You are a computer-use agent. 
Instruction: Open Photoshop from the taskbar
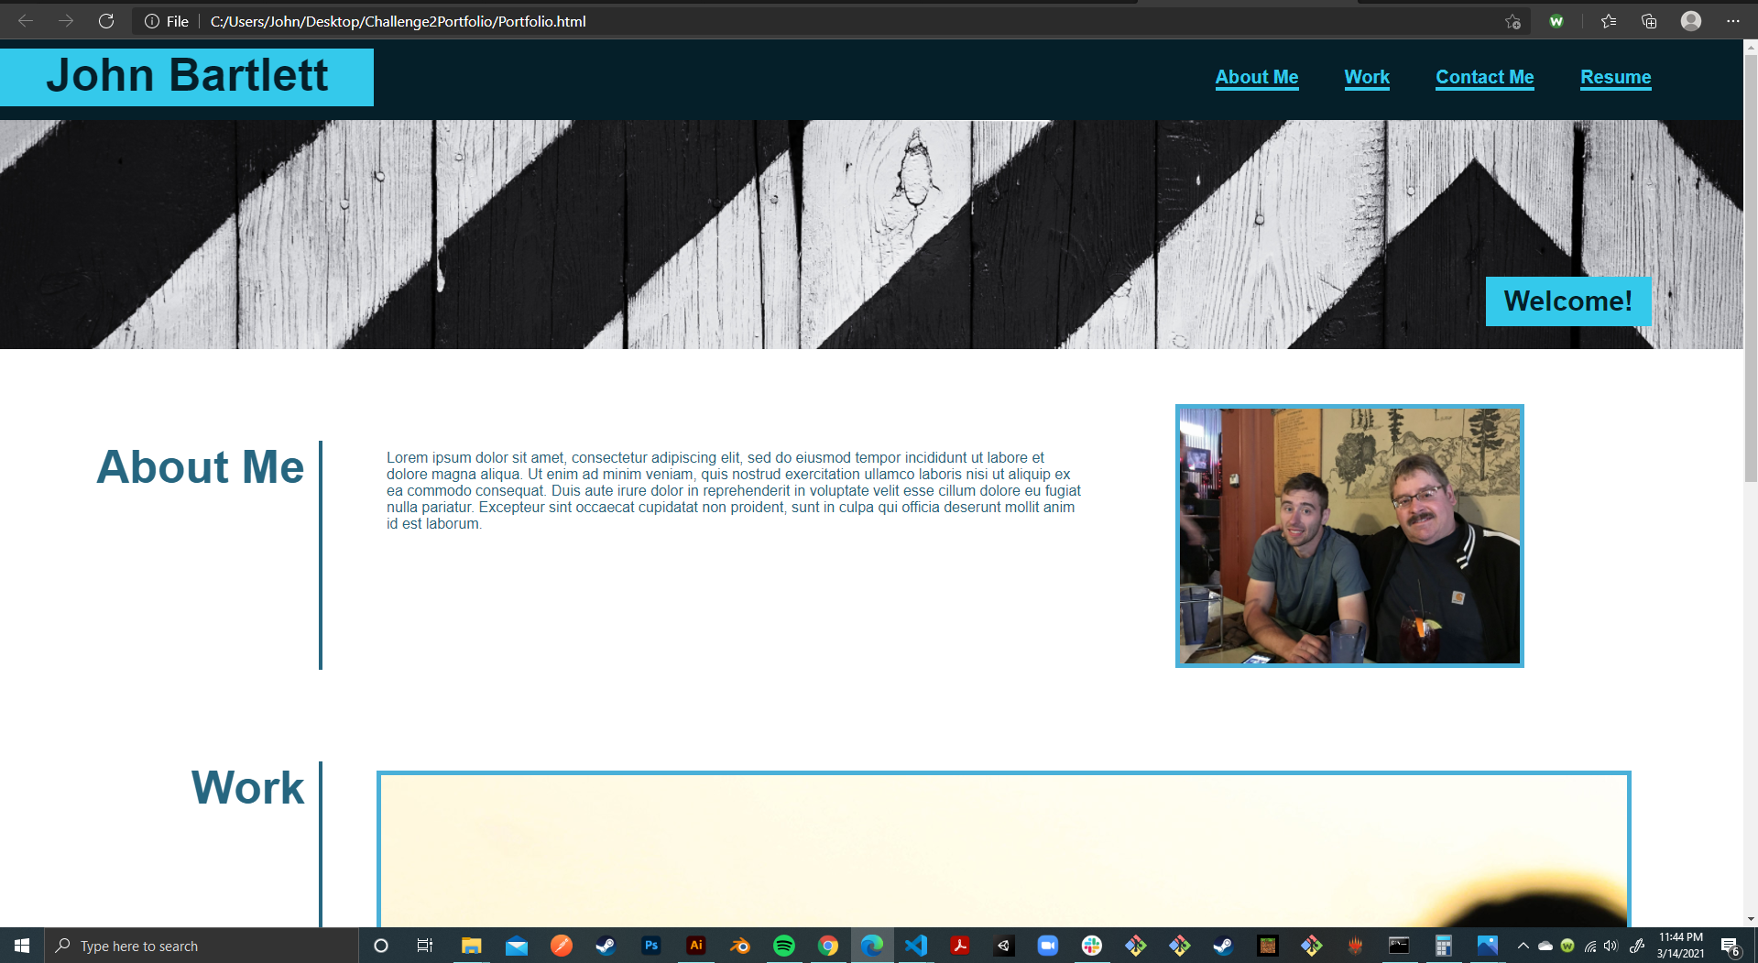(x=650, y=946)
